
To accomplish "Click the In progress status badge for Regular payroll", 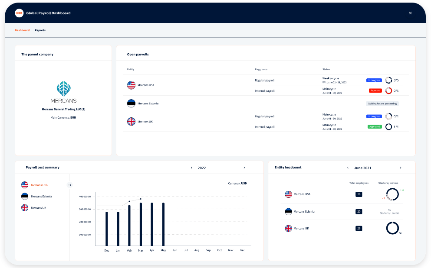I will coord(373,80).
